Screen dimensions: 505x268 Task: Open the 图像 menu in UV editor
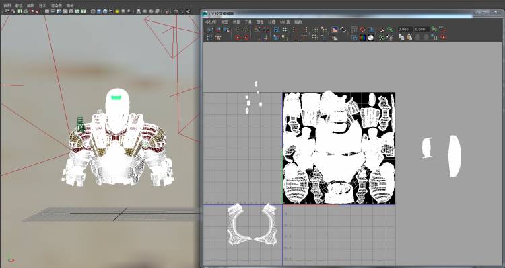(260, 22)
